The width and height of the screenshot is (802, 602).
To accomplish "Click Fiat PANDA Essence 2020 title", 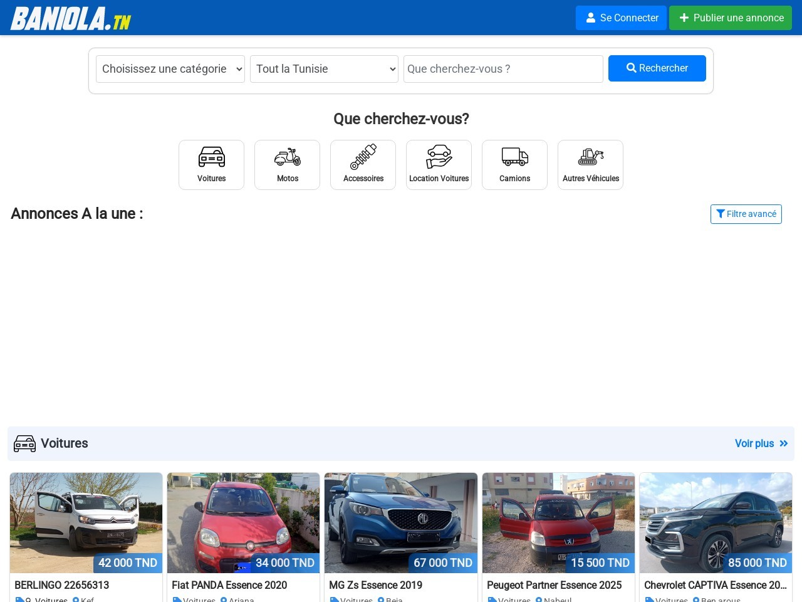I will coord(229,585).
